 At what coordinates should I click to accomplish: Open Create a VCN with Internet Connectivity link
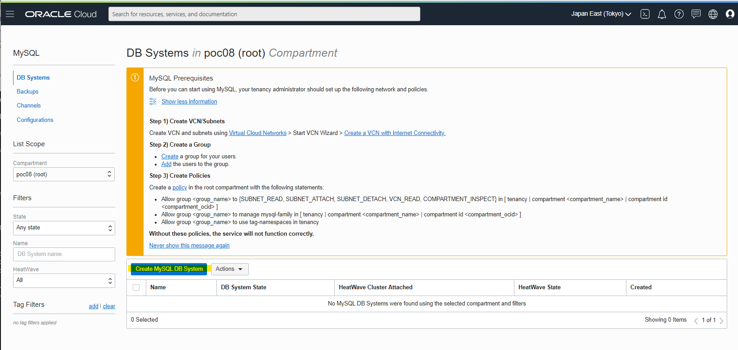click(x=395, y=133)
